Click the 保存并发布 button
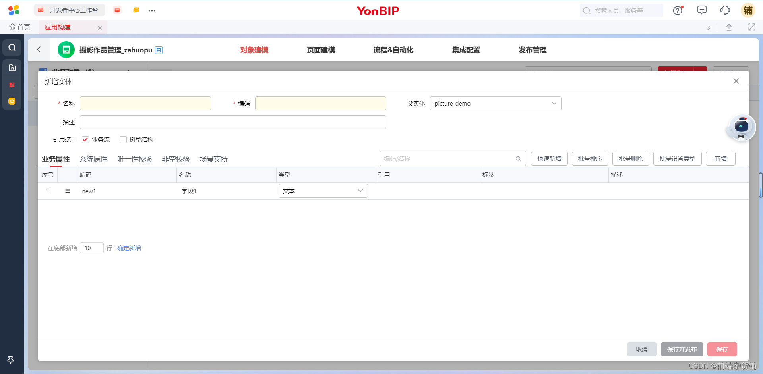The image size is (763, 374). pyautogui.click(x=682, y=349)
